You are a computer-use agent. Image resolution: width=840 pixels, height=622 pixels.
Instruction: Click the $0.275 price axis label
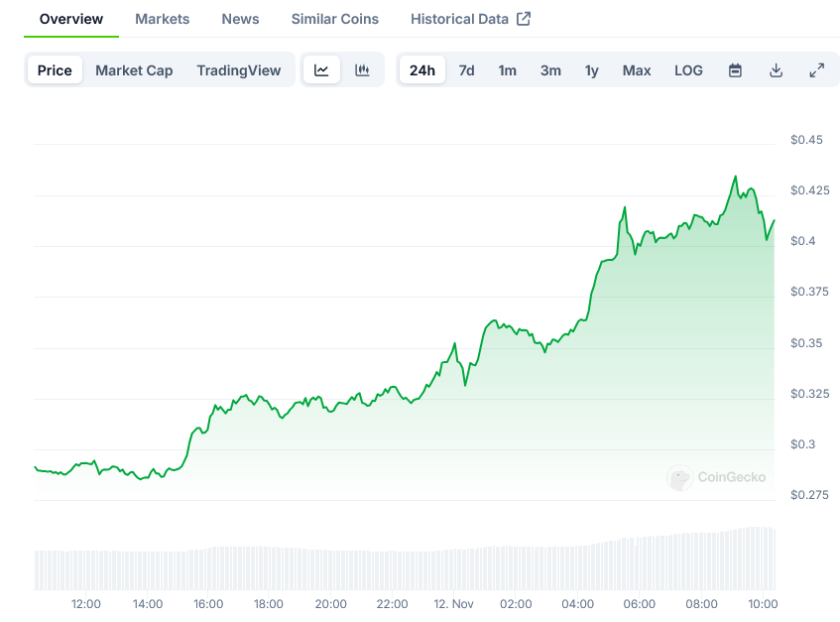(x=809, y=495)
